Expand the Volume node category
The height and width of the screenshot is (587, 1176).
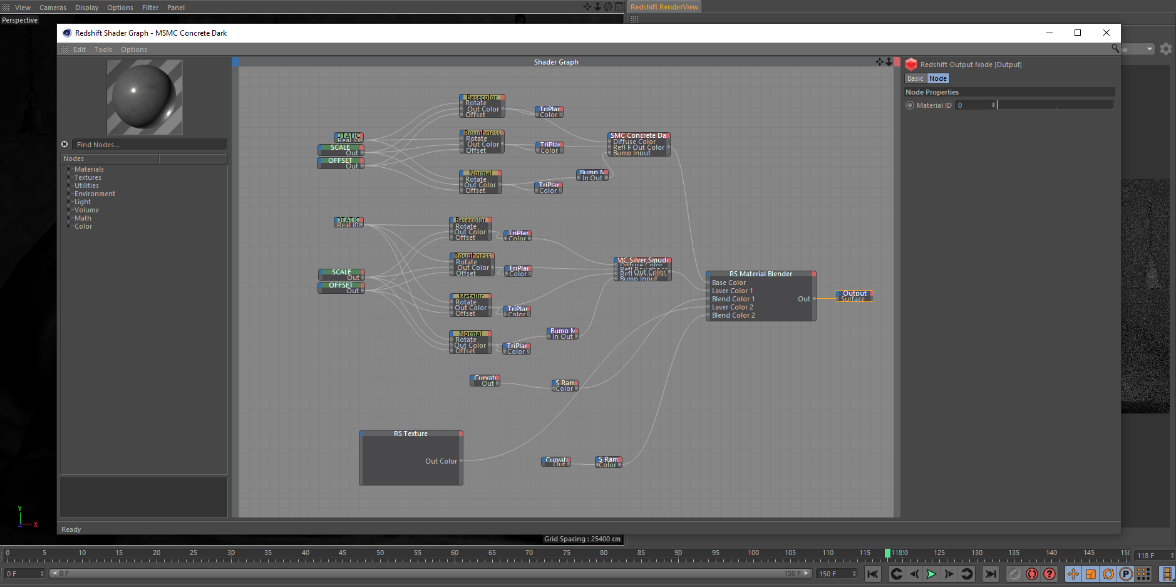68,210
